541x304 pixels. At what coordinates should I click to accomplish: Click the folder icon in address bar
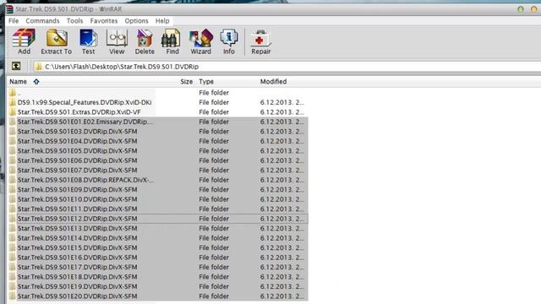click(38, 67)
